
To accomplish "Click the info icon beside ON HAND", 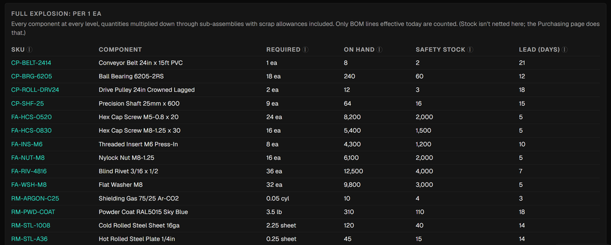I will [379, 50].
